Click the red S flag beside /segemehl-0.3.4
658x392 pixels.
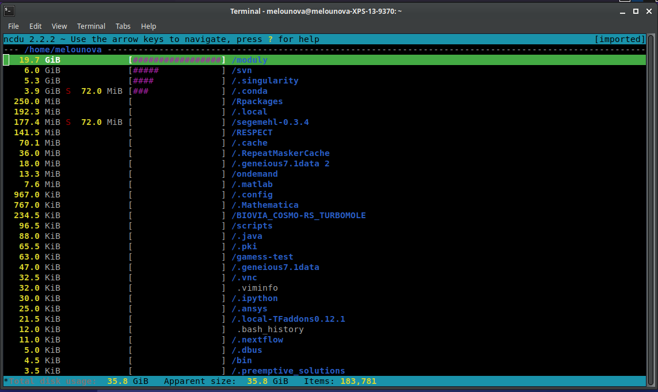click(x=69, y=122)
